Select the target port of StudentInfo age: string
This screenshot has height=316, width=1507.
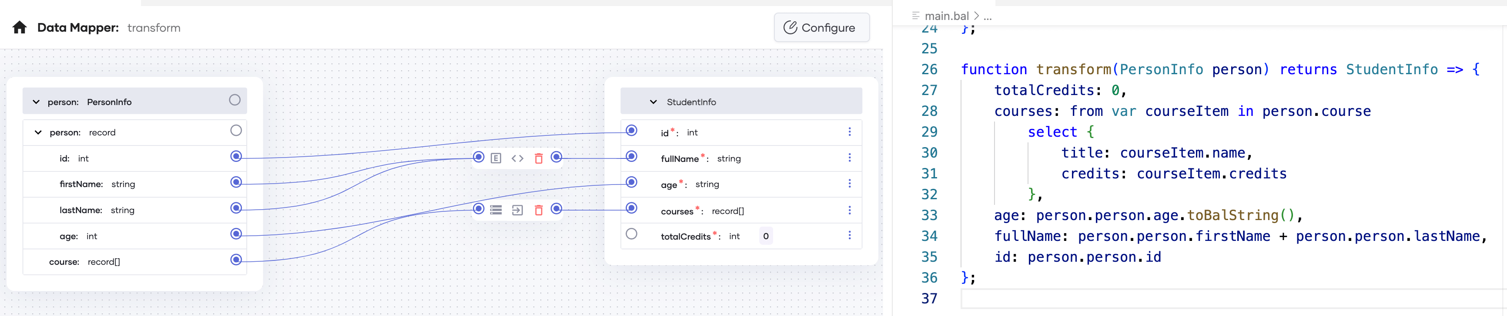tap(631, 182)
